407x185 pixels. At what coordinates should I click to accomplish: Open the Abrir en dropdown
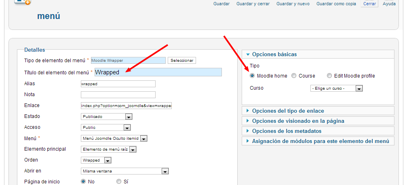point(124,171)
